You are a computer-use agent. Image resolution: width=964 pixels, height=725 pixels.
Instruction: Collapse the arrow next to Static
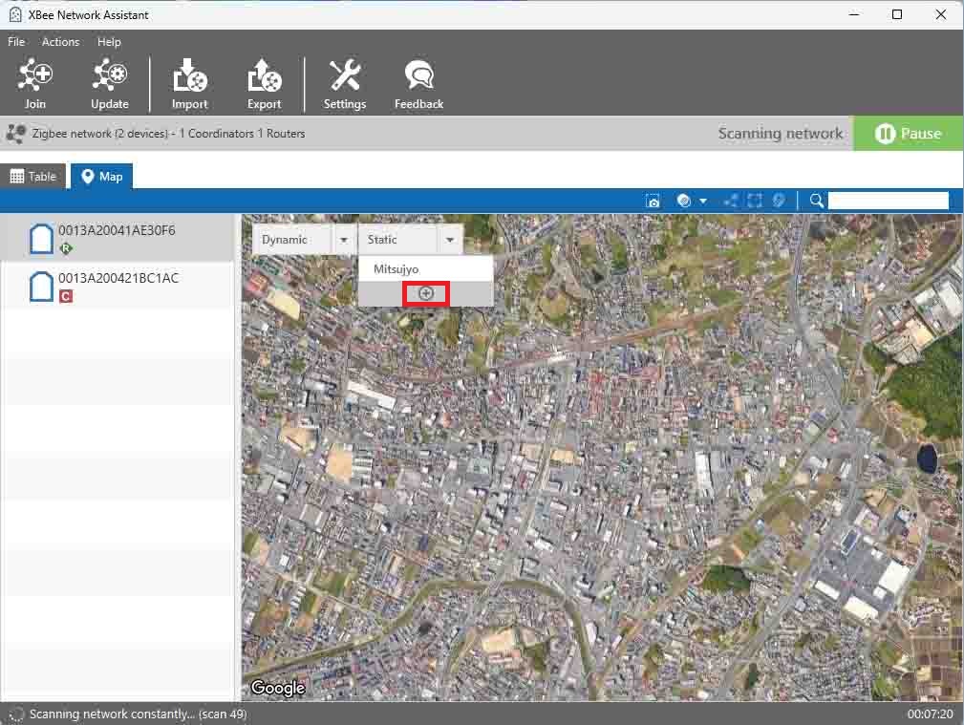450,240
